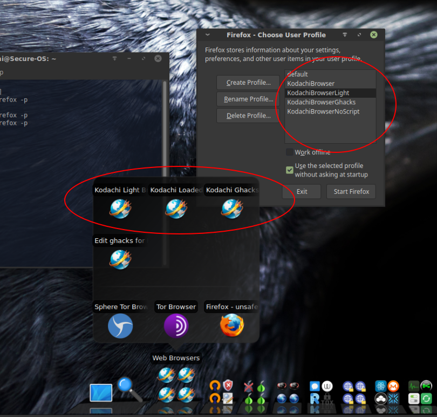437x417 pixels.
Task: Open the Sphere Tor Browser icon
Action: 120,326
